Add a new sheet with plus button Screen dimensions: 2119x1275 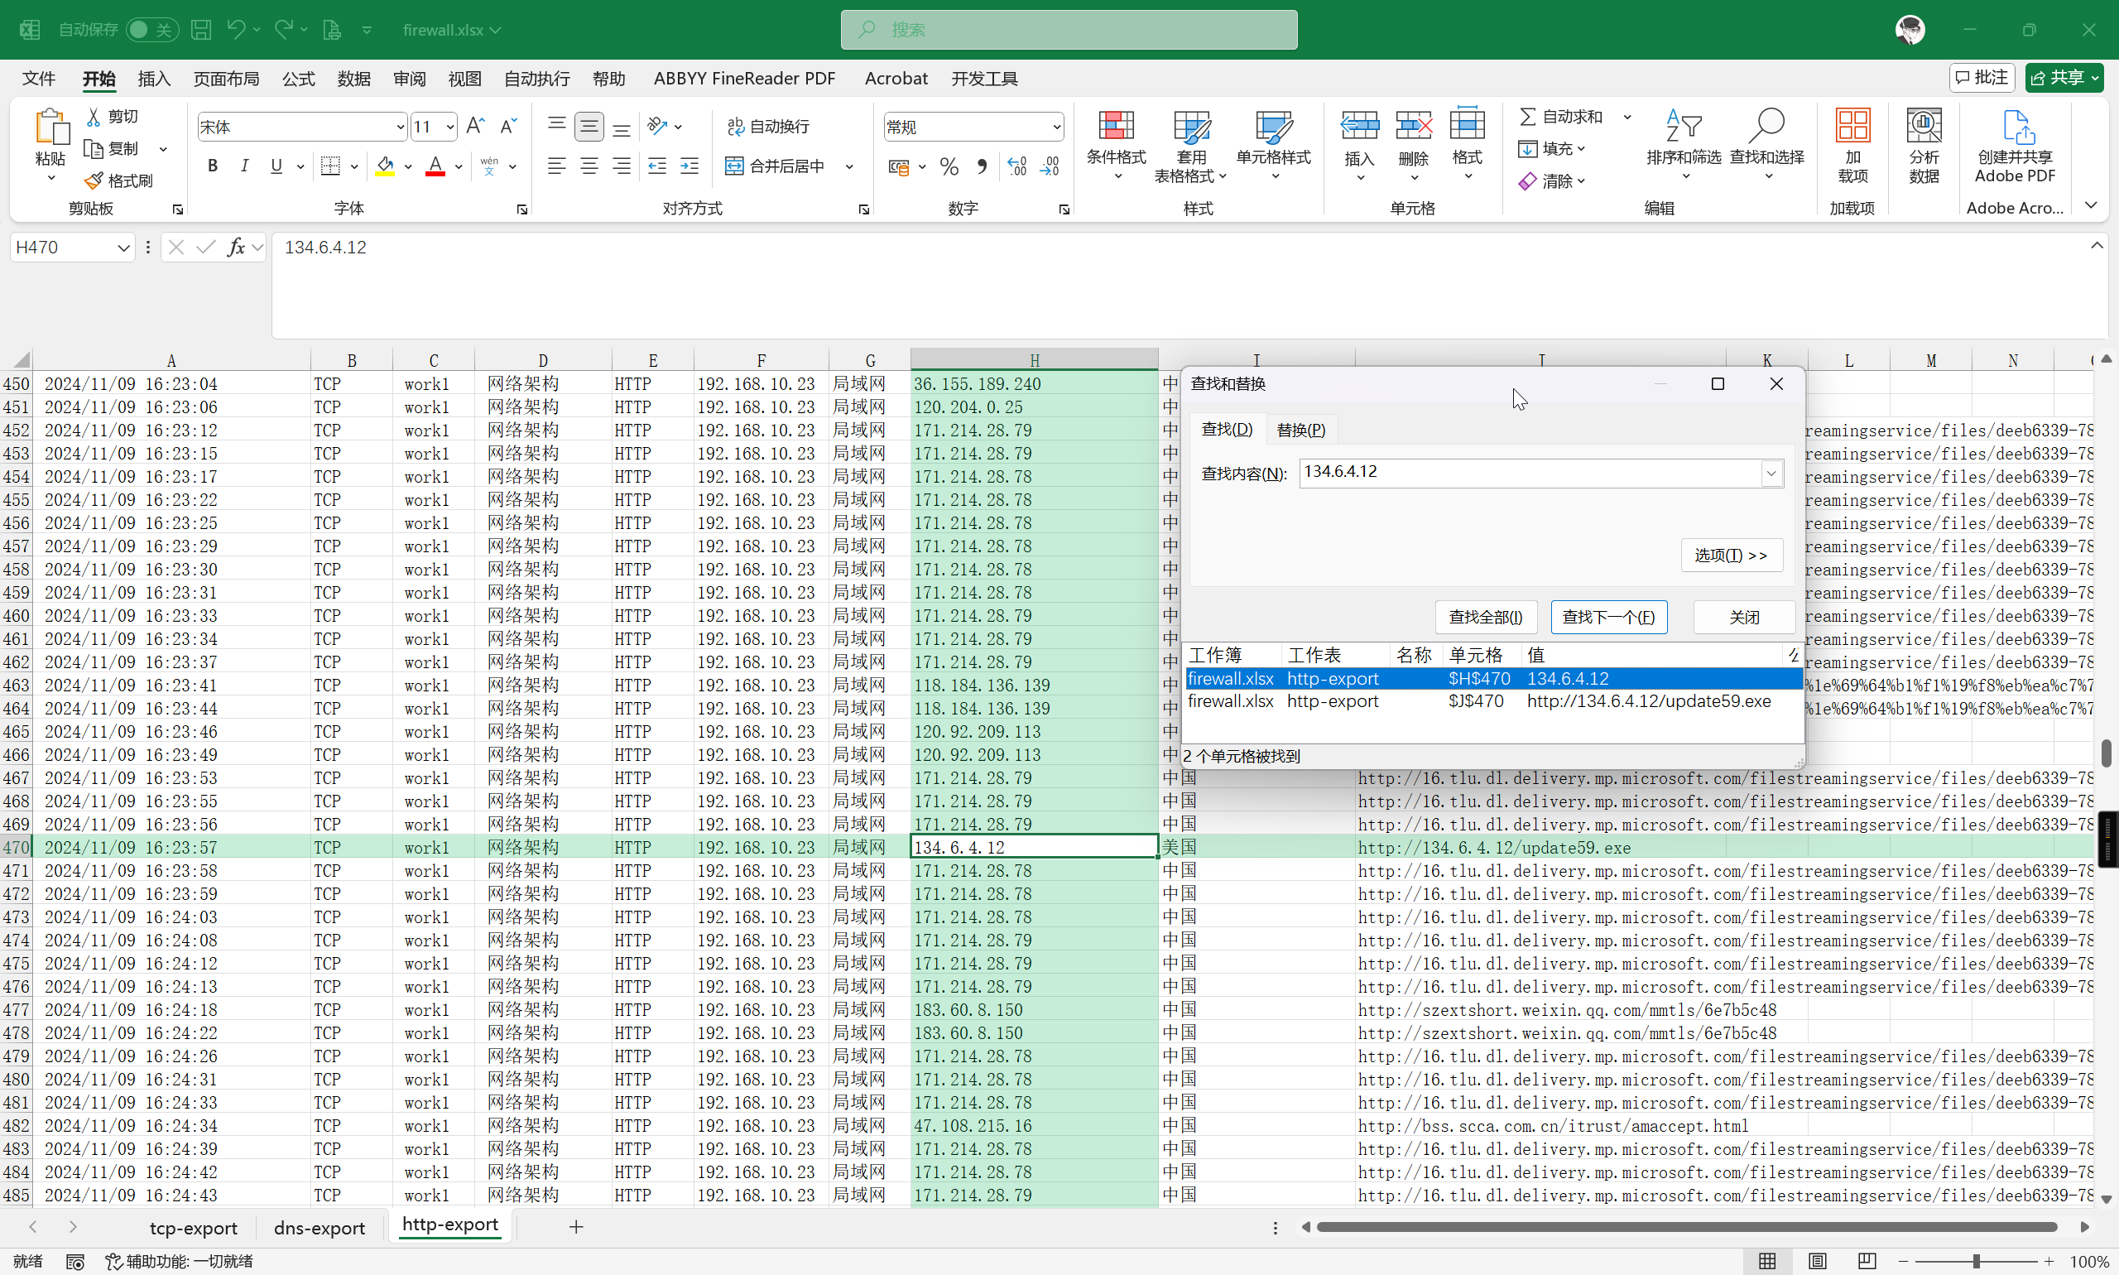[575, 1227]
